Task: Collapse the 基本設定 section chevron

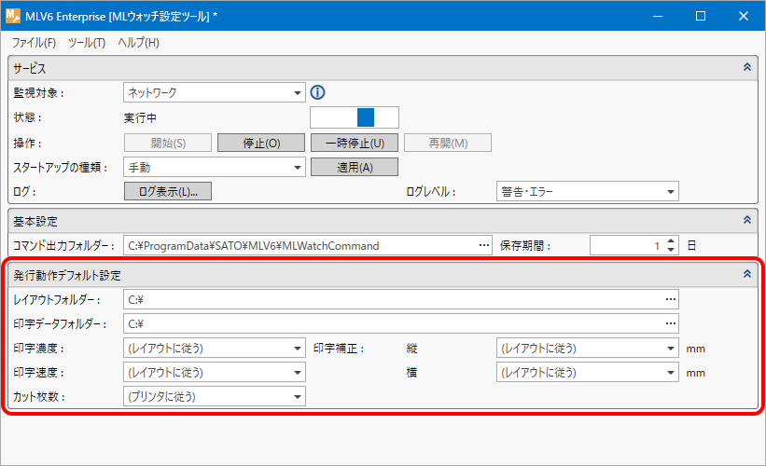Action: (x=747, y=220)
